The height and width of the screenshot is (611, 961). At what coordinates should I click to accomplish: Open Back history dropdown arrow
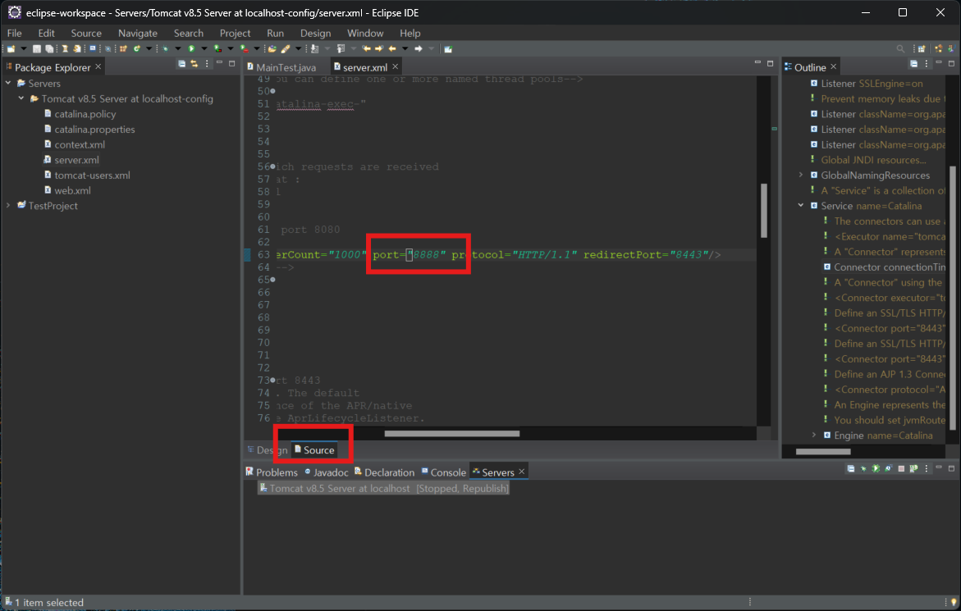(x=405, y=49)
